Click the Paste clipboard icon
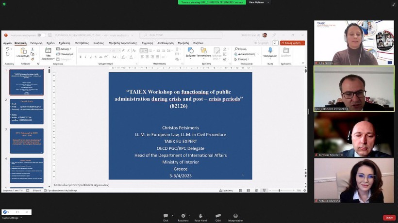The image size is (398, 223). (23, 51)
